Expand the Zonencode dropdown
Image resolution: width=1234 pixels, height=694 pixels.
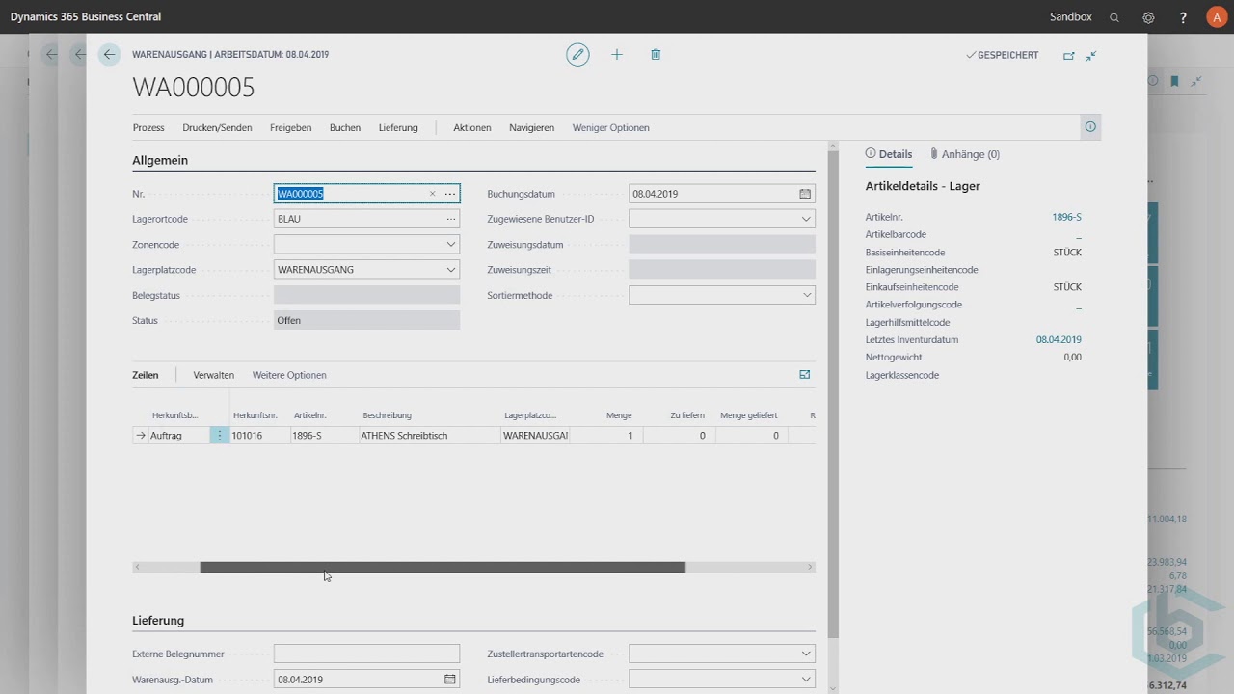click(x=450, y=245)
